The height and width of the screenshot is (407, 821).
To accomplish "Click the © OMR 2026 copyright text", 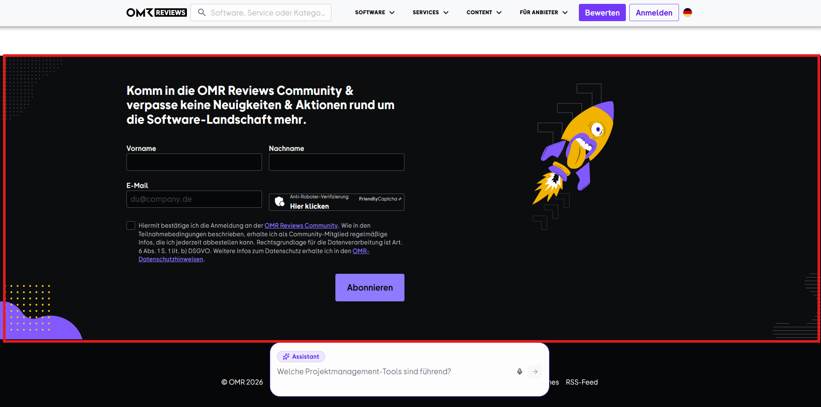I will click(242, 382).
